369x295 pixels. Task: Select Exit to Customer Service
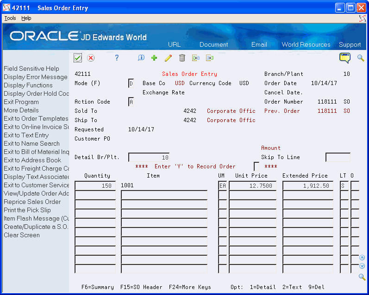pyautogui.click(x=36, y=185)
